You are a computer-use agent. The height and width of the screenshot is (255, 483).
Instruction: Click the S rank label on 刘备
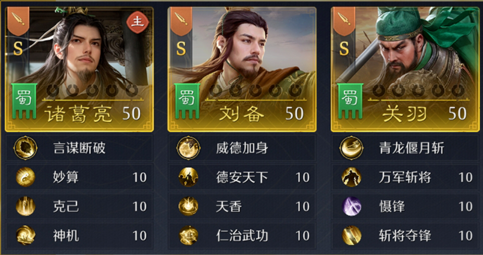click(x=181, y=48)
